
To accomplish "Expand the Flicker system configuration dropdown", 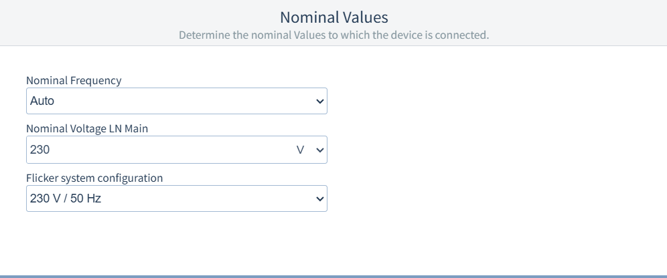I will click(176, 198).
